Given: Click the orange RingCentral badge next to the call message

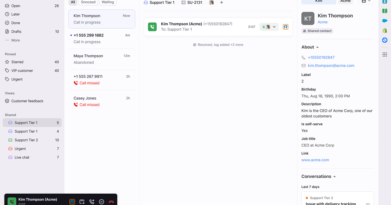Looking at the screenshot, I should [285, 27].
